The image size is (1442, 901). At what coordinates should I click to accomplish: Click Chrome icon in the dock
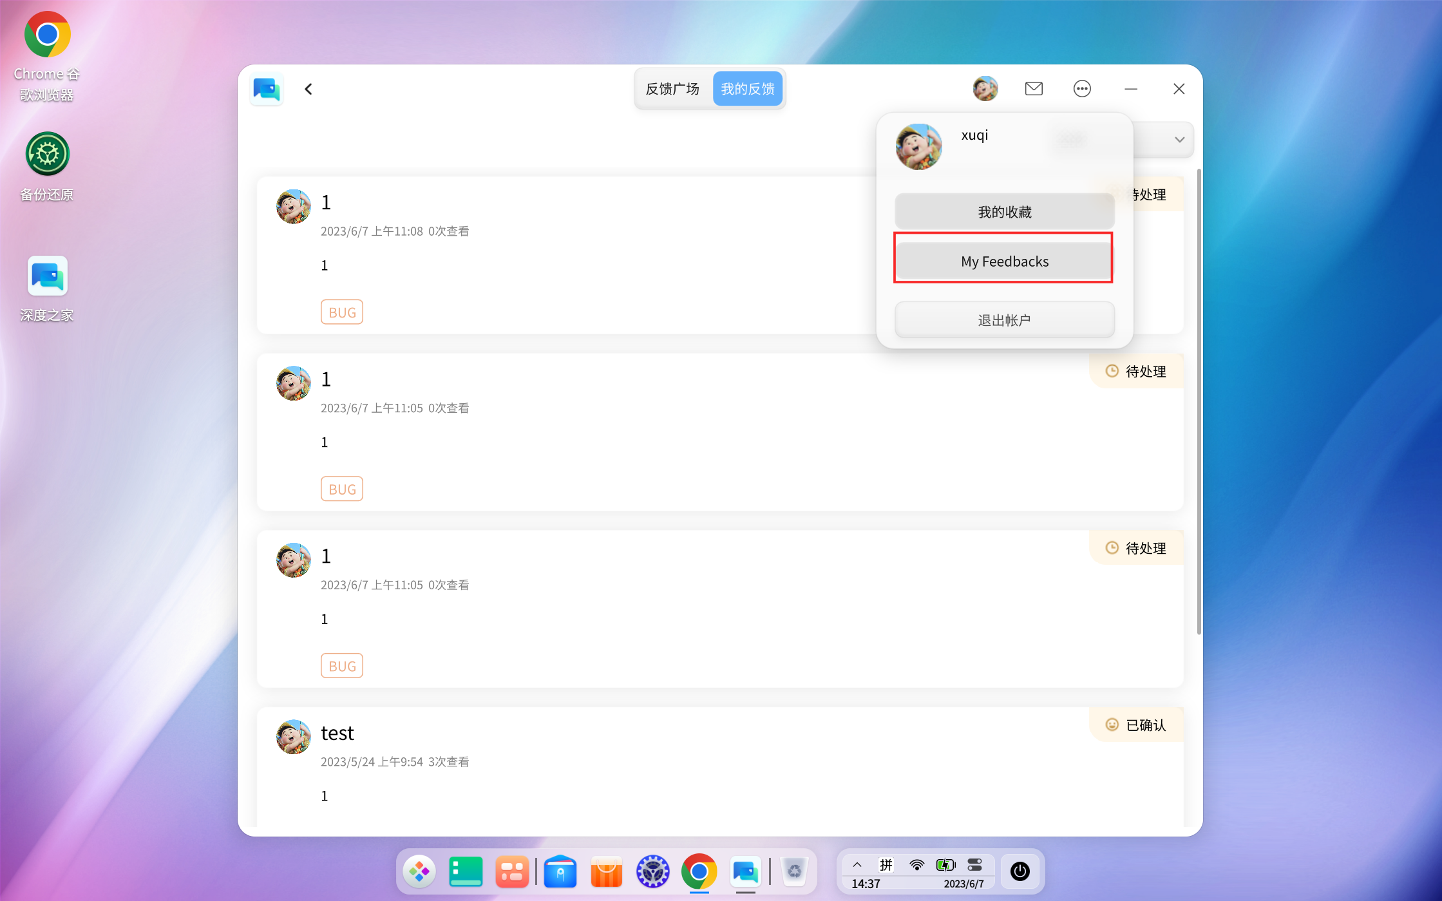pyautogui.click(x=699, y=872)
